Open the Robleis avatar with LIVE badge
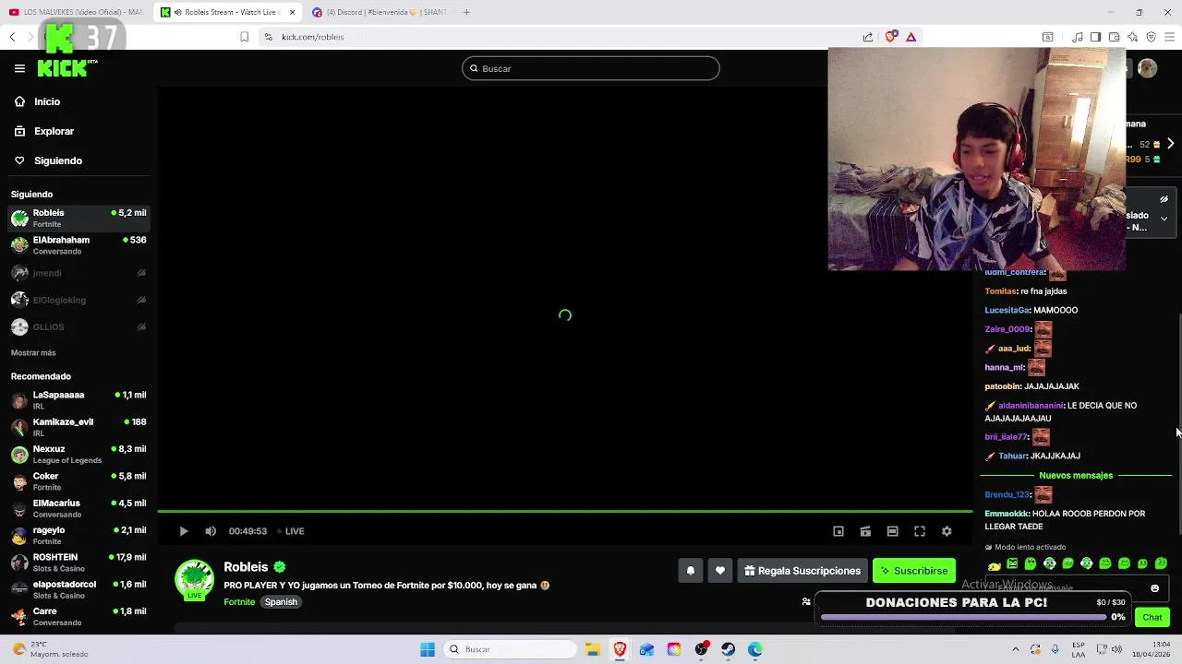This screenshot has width=1182, height=664. click(194, 580)
